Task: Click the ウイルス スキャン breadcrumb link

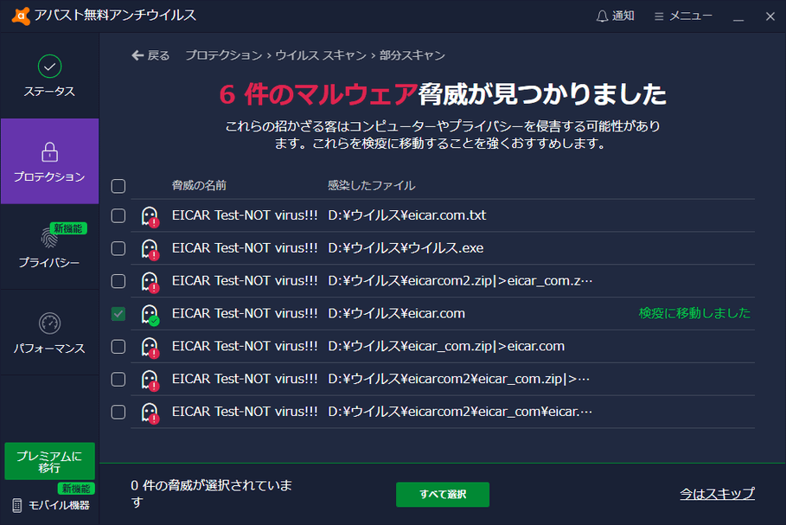Action: [321, 55]
